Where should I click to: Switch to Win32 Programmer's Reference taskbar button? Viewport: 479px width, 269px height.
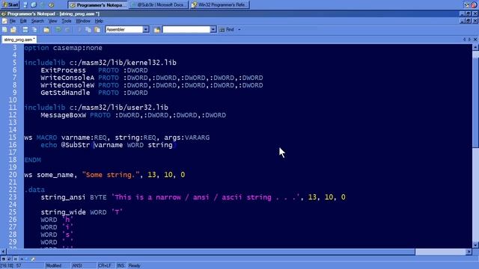click(220, 5)
